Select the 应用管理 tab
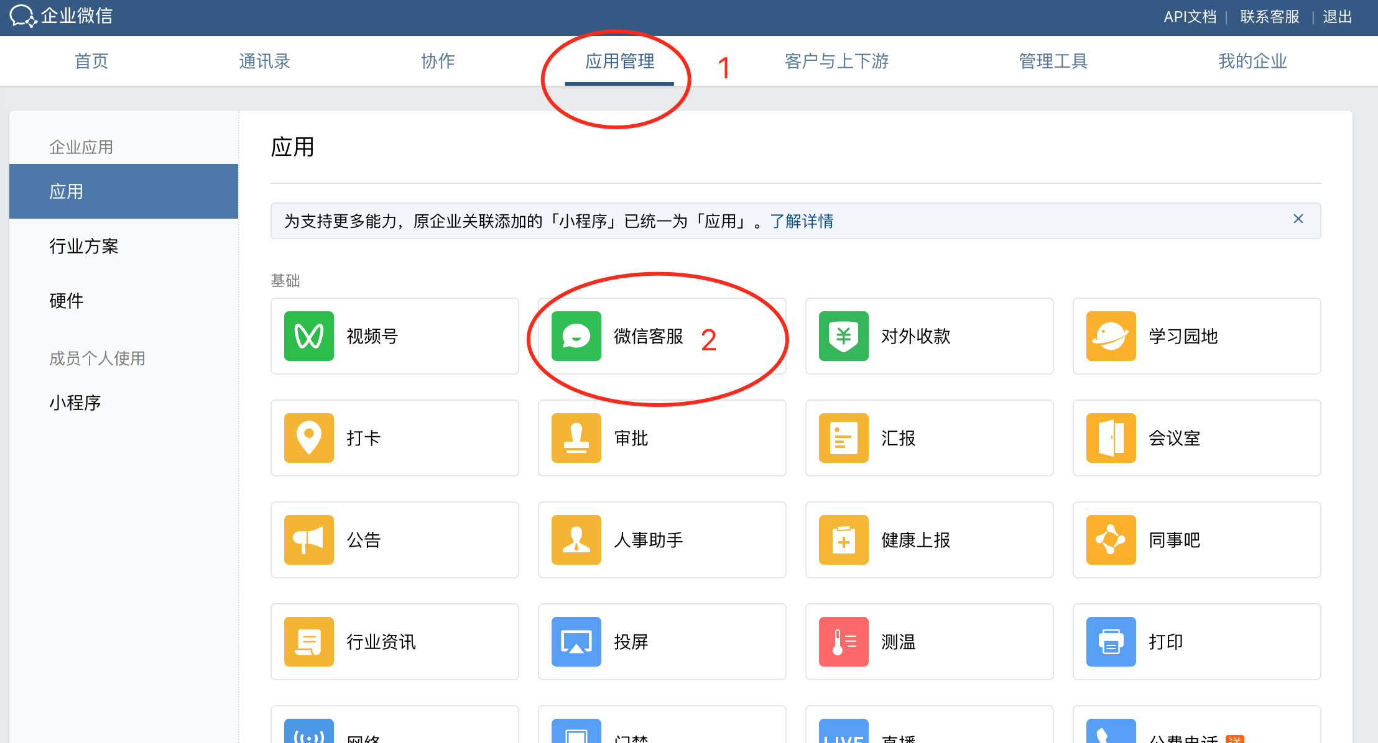 point(620,61)
